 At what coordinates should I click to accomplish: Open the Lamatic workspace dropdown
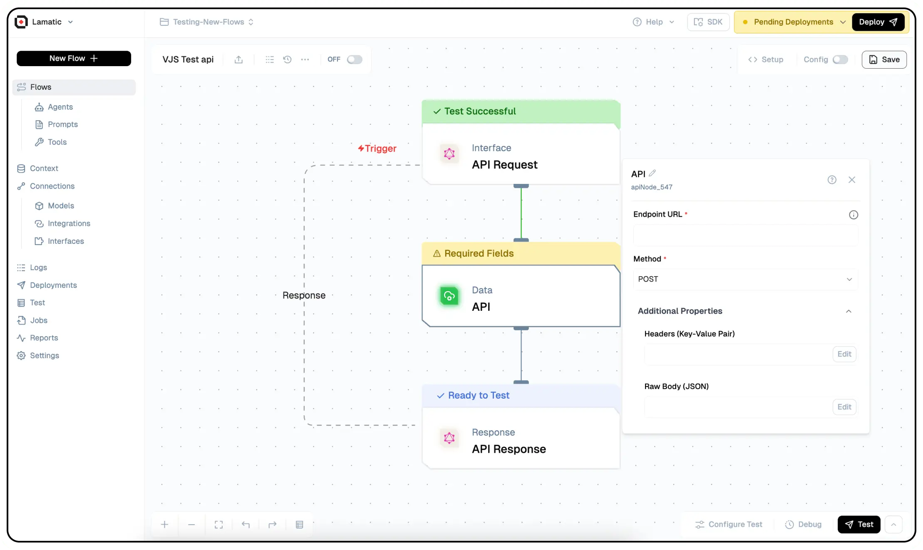(70, 22)
